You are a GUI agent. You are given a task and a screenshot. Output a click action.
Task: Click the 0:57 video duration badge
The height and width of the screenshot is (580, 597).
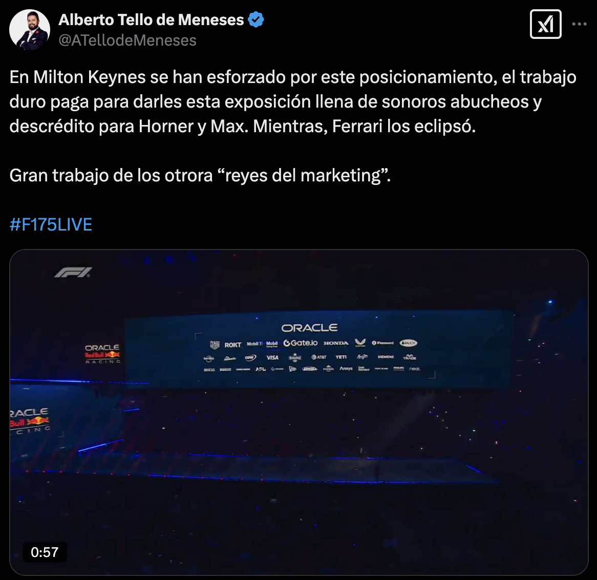[x=45, y=552]
